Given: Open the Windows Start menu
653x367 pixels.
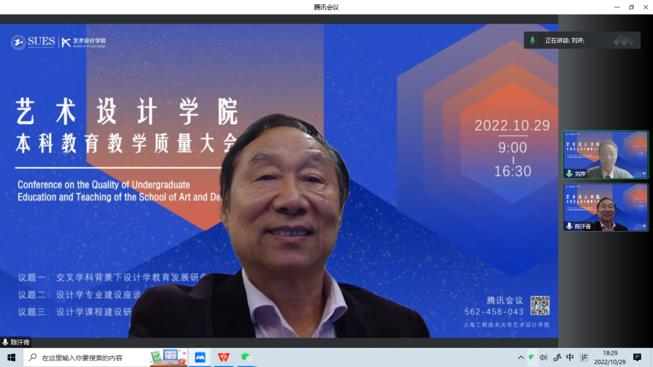Looking at the screenshot, I should coord(11,357).
